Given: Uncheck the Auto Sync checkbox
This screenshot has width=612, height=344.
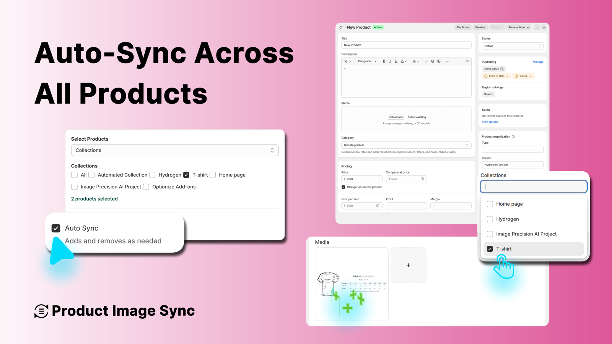Looking at the screenshot, I should (56, 228).
